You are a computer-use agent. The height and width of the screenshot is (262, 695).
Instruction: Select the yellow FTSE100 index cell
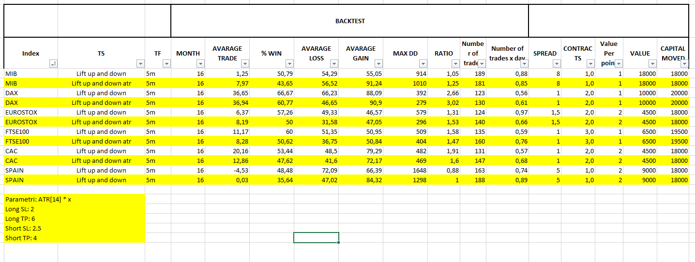(31, 141)
